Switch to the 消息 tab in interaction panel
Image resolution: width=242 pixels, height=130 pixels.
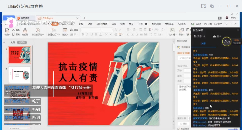tap(203, 44)
